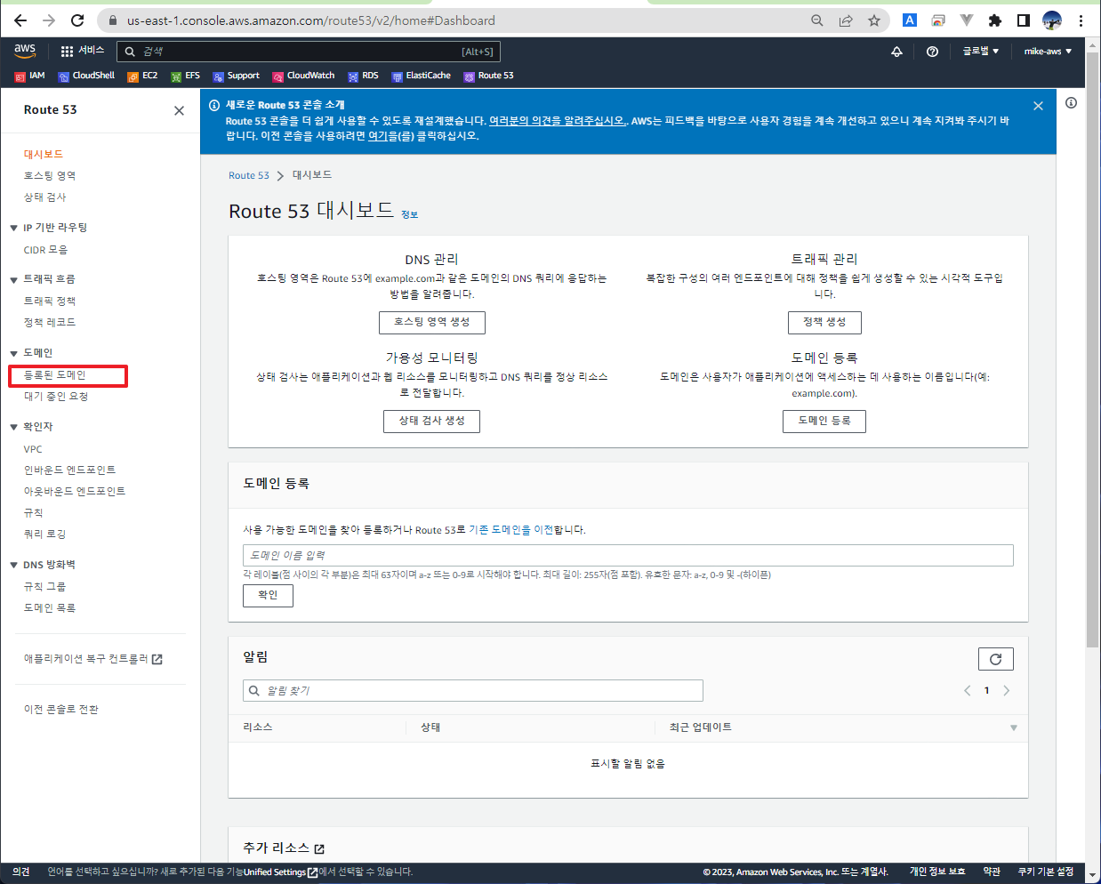Select 대시보드 in the sidebar
1101x884 pixels.
tap(44, 154)
